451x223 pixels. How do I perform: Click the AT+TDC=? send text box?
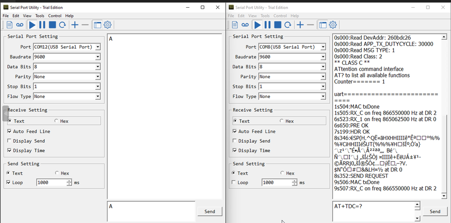point(374,211)
